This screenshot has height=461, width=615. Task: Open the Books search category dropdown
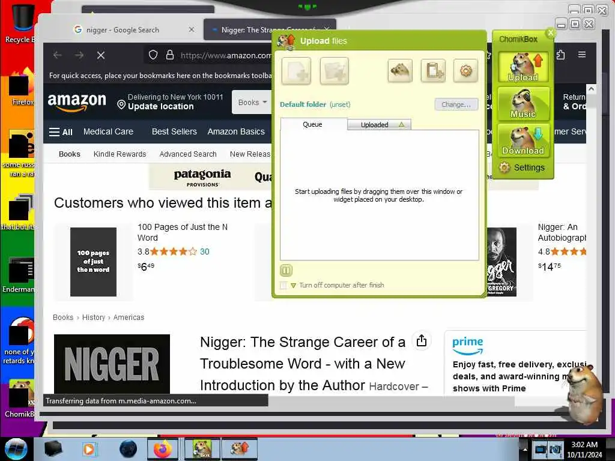pos(252,102)
